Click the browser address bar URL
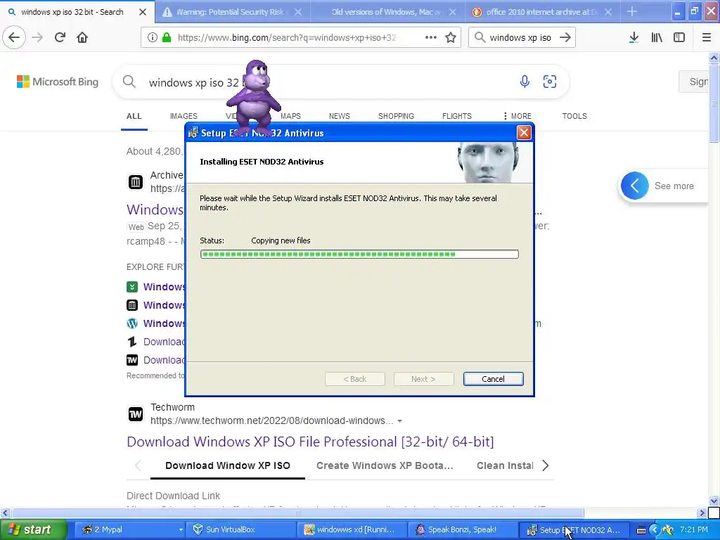 [x=287, y=38]
